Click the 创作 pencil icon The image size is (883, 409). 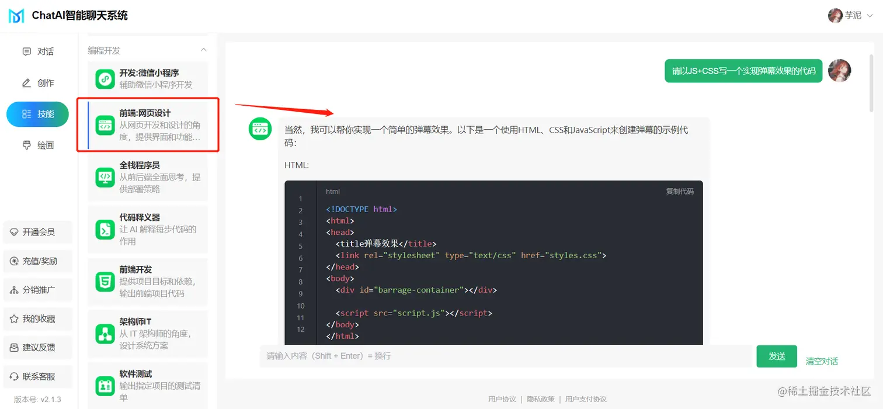coord(26,83)
